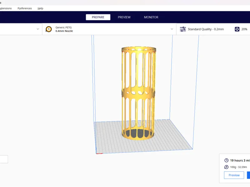Viewport: 250px width, 187px height.
Task: Open the Preferences menu
Action: pyautogui.click(x=25, y=8)
